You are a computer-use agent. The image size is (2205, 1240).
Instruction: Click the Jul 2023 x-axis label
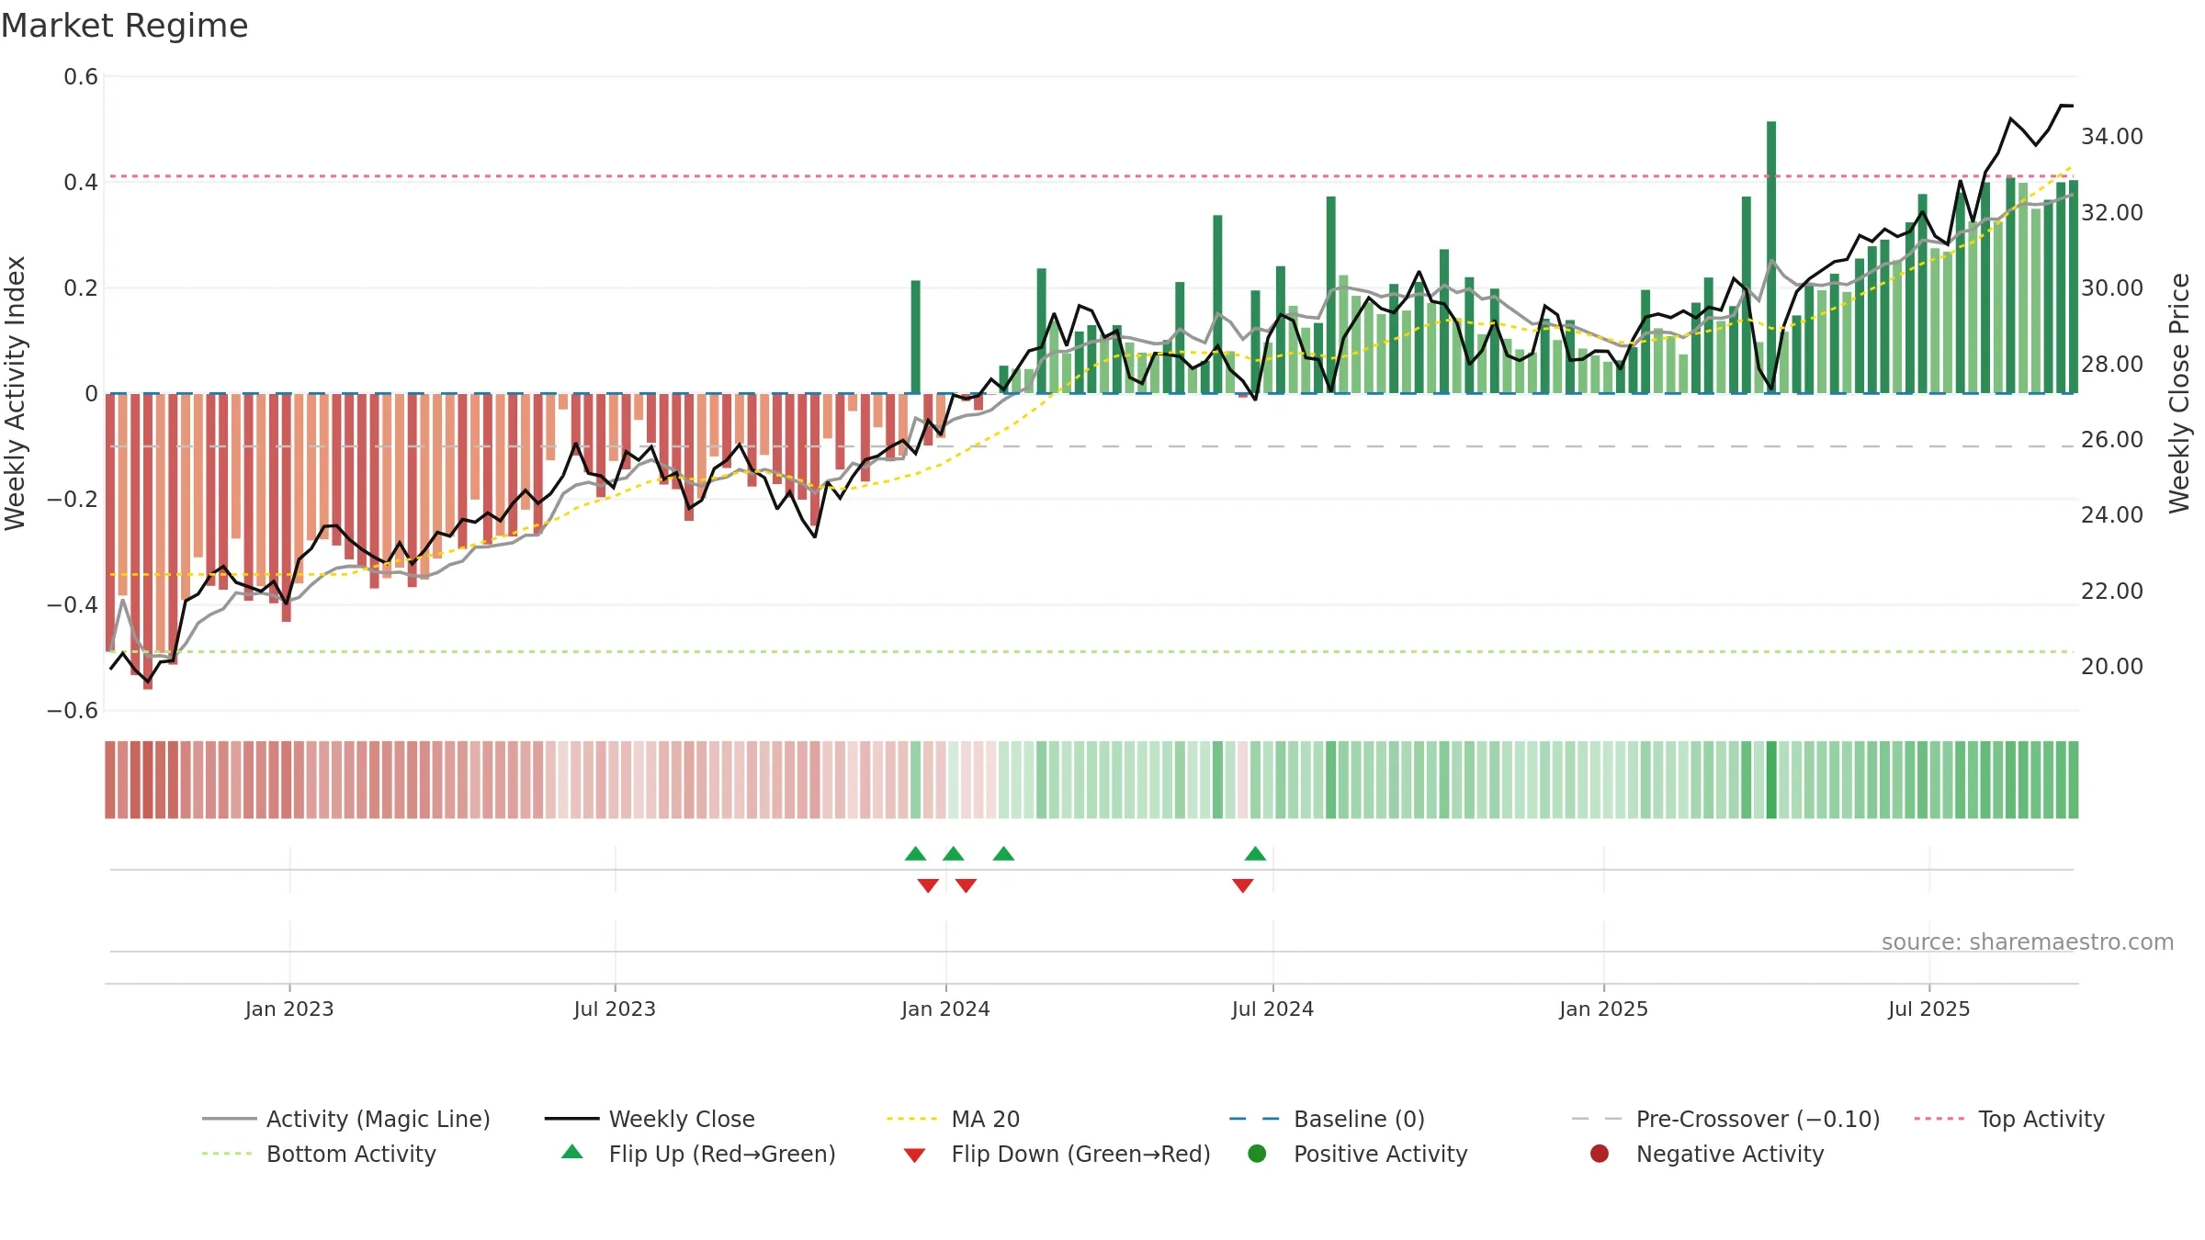pyautogui.click(x=615, y=1009)
